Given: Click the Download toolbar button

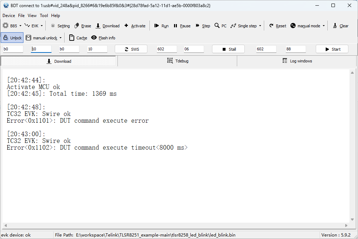Looking at the screenshot, I should (x=108, y=26).
